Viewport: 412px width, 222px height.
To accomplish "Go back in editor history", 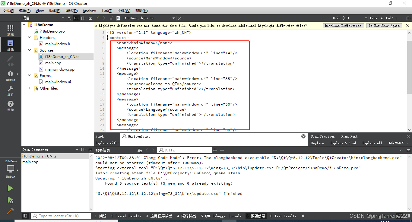I will click(98, 18).
